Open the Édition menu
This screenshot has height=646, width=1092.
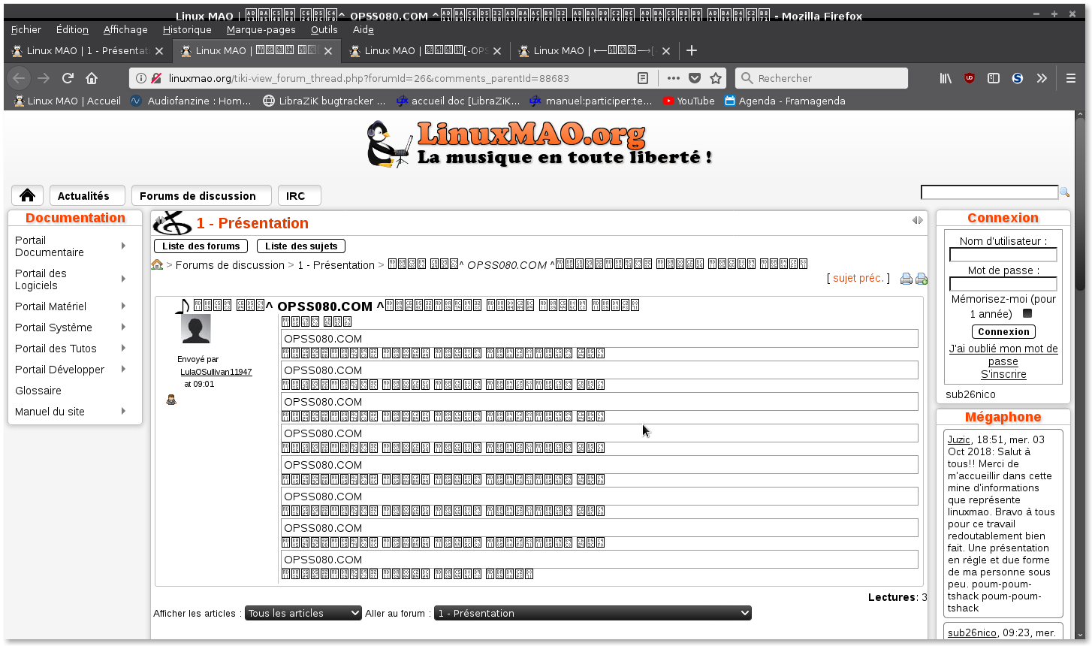coord(72,29)
